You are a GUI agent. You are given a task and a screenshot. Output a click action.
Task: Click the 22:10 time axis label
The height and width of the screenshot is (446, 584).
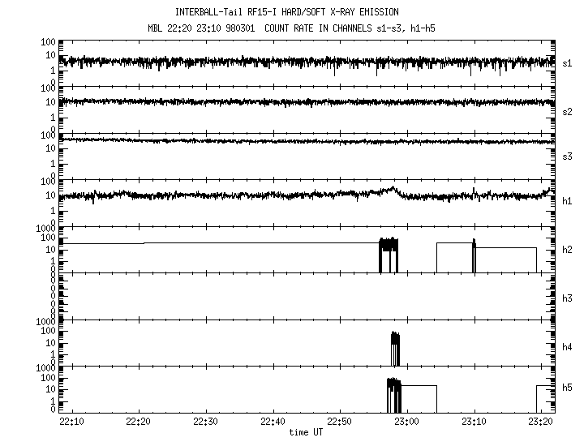[x=71, y=422]
